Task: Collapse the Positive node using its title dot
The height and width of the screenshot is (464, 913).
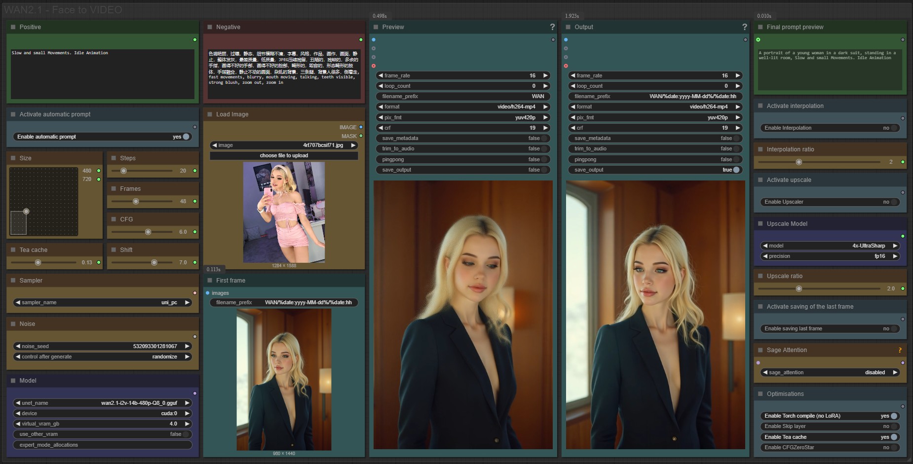Action: click(x=13, y=27)
